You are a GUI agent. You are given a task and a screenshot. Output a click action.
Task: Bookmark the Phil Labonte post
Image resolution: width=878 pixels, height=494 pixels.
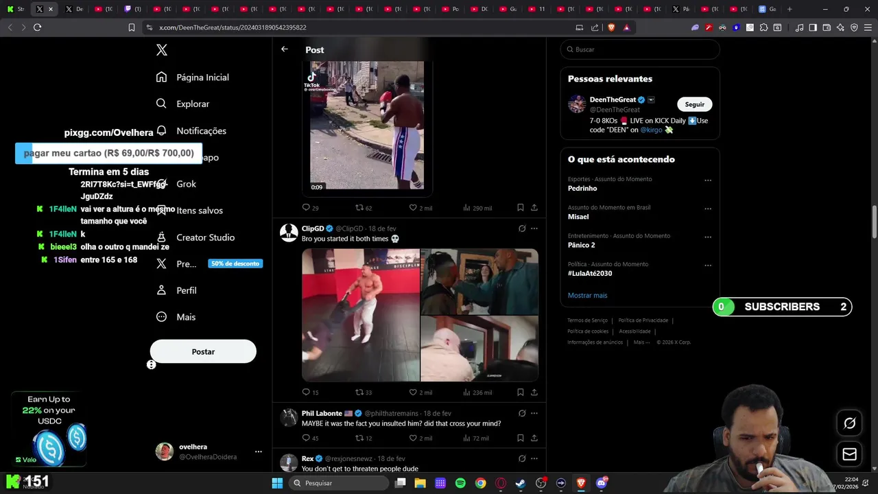tap(521, 438)
